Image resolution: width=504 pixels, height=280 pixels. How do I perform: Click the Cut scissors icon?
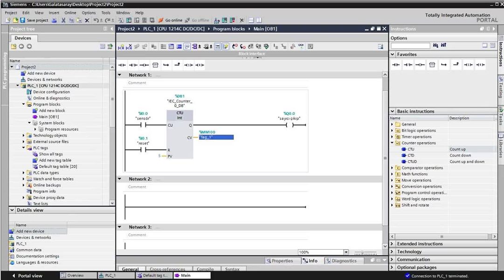click(63, 20)
